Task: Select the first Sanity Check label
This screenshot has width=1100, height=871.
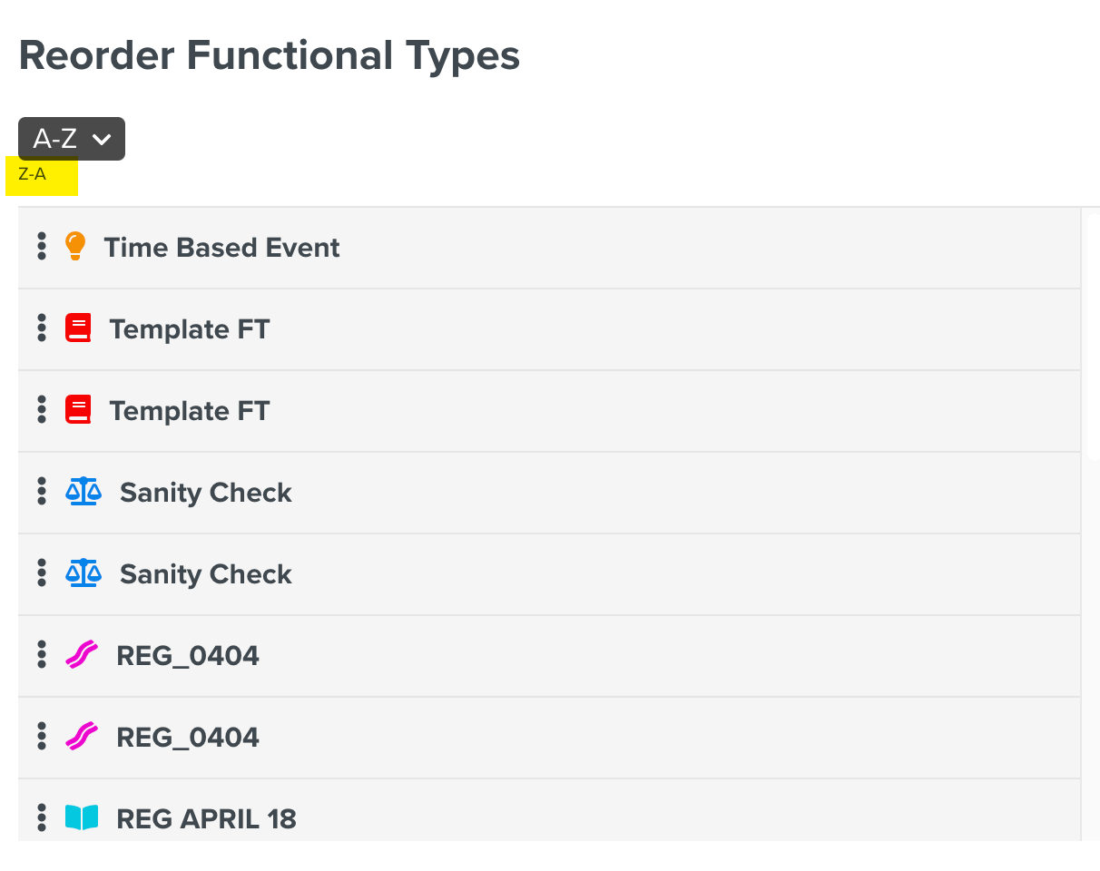Action: click(206, 493)
